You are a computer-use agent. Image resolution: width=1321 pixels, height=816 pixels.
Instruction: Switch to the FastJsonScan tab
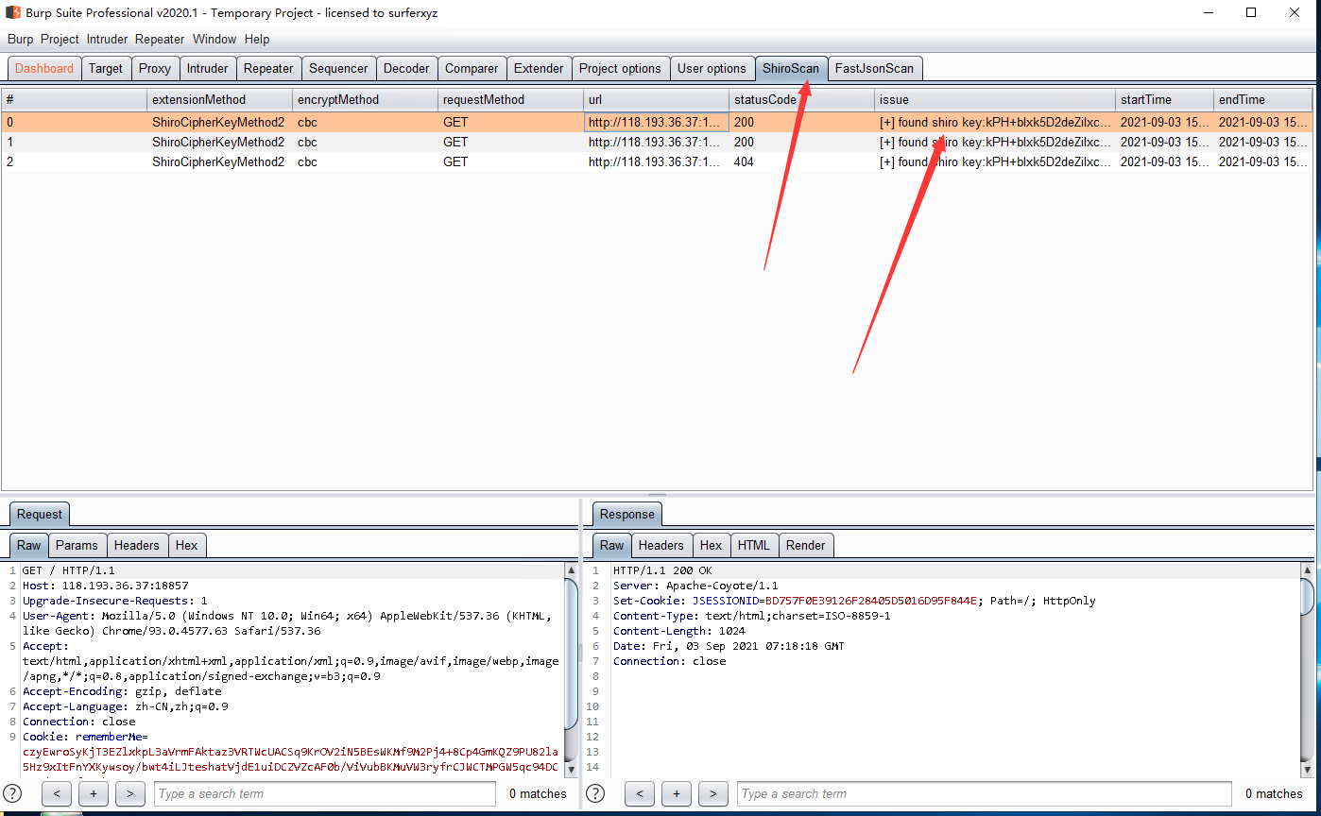pyautogui.click(x=874, y=68)
